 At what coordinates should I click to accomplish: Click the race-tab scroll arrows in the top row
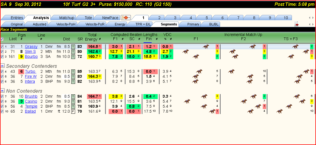coord(311,18)
